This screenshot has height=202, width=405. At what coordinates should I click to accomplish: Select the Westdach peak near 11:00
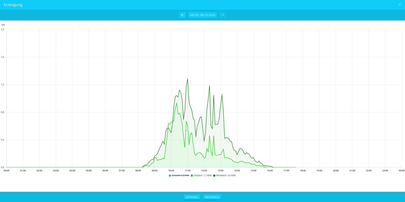point(188,79)
